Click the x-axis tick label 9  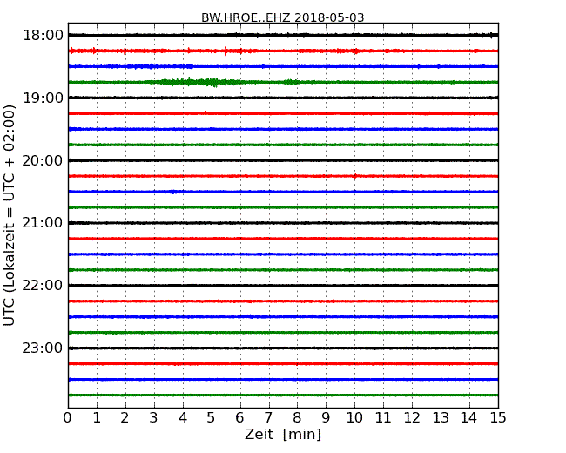click(x=326, y=418)
